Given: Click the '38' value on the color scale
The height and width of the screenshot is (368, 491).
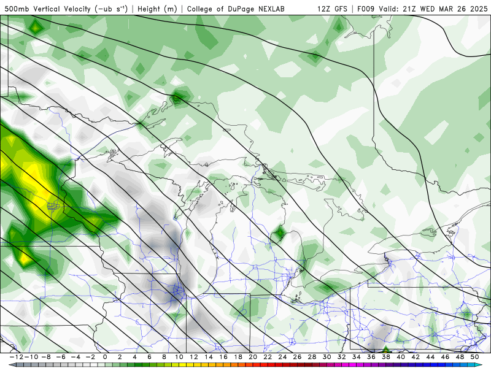Looking at the screenshot, I should click(386, 357).
